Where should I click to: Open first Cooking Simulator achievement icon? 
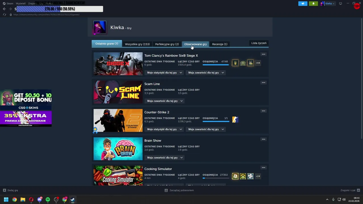(235, 176)
